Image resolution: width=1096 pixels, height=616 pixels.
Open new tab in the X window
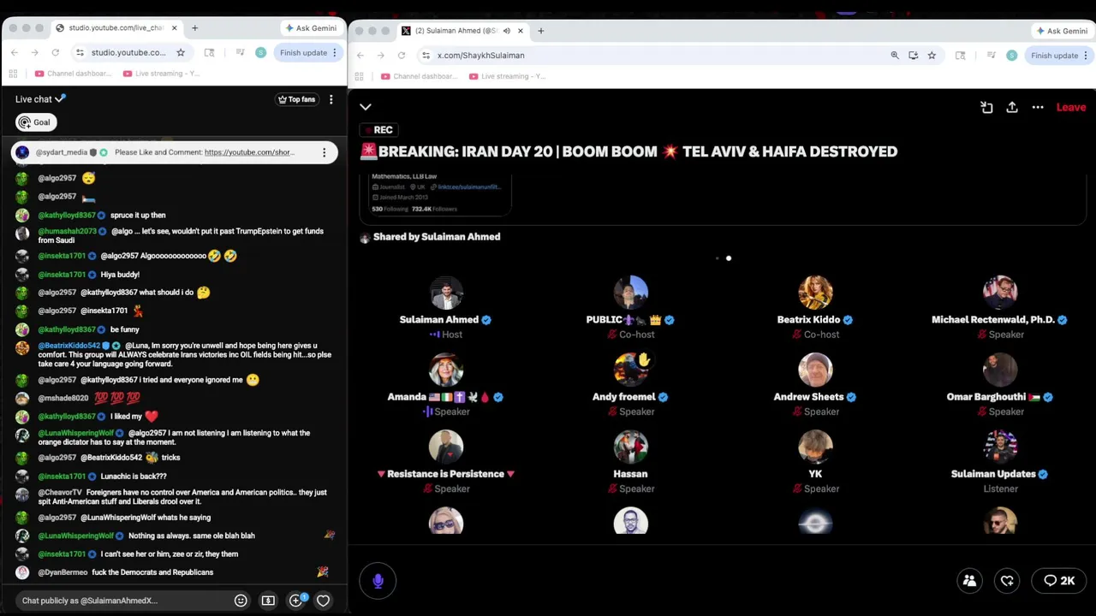coord(540,31)
